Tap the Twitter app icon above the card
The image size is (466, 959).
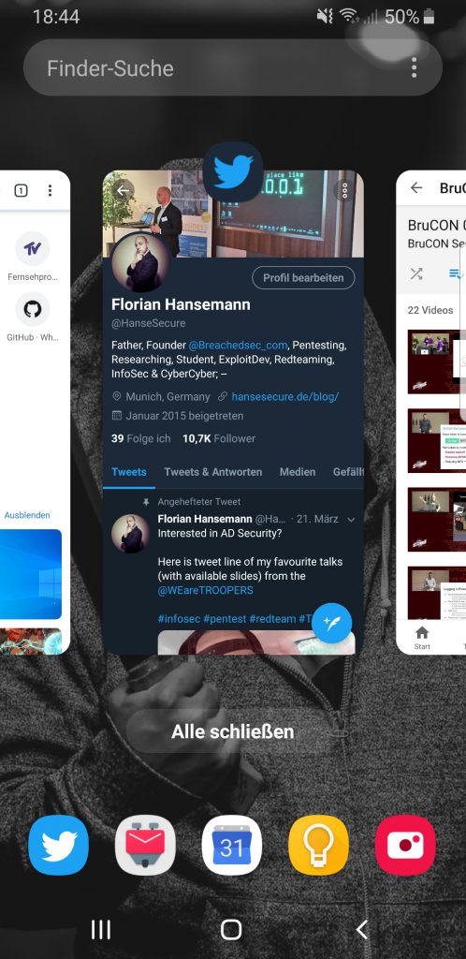233,172
